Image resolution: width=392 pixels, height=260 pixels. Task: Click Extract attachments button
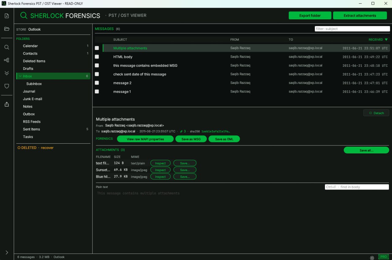[x=360, y=16]
